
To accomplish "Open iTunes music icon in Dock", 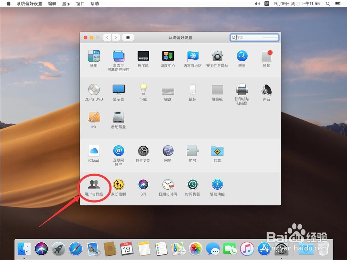I will [x=247, y=249].
